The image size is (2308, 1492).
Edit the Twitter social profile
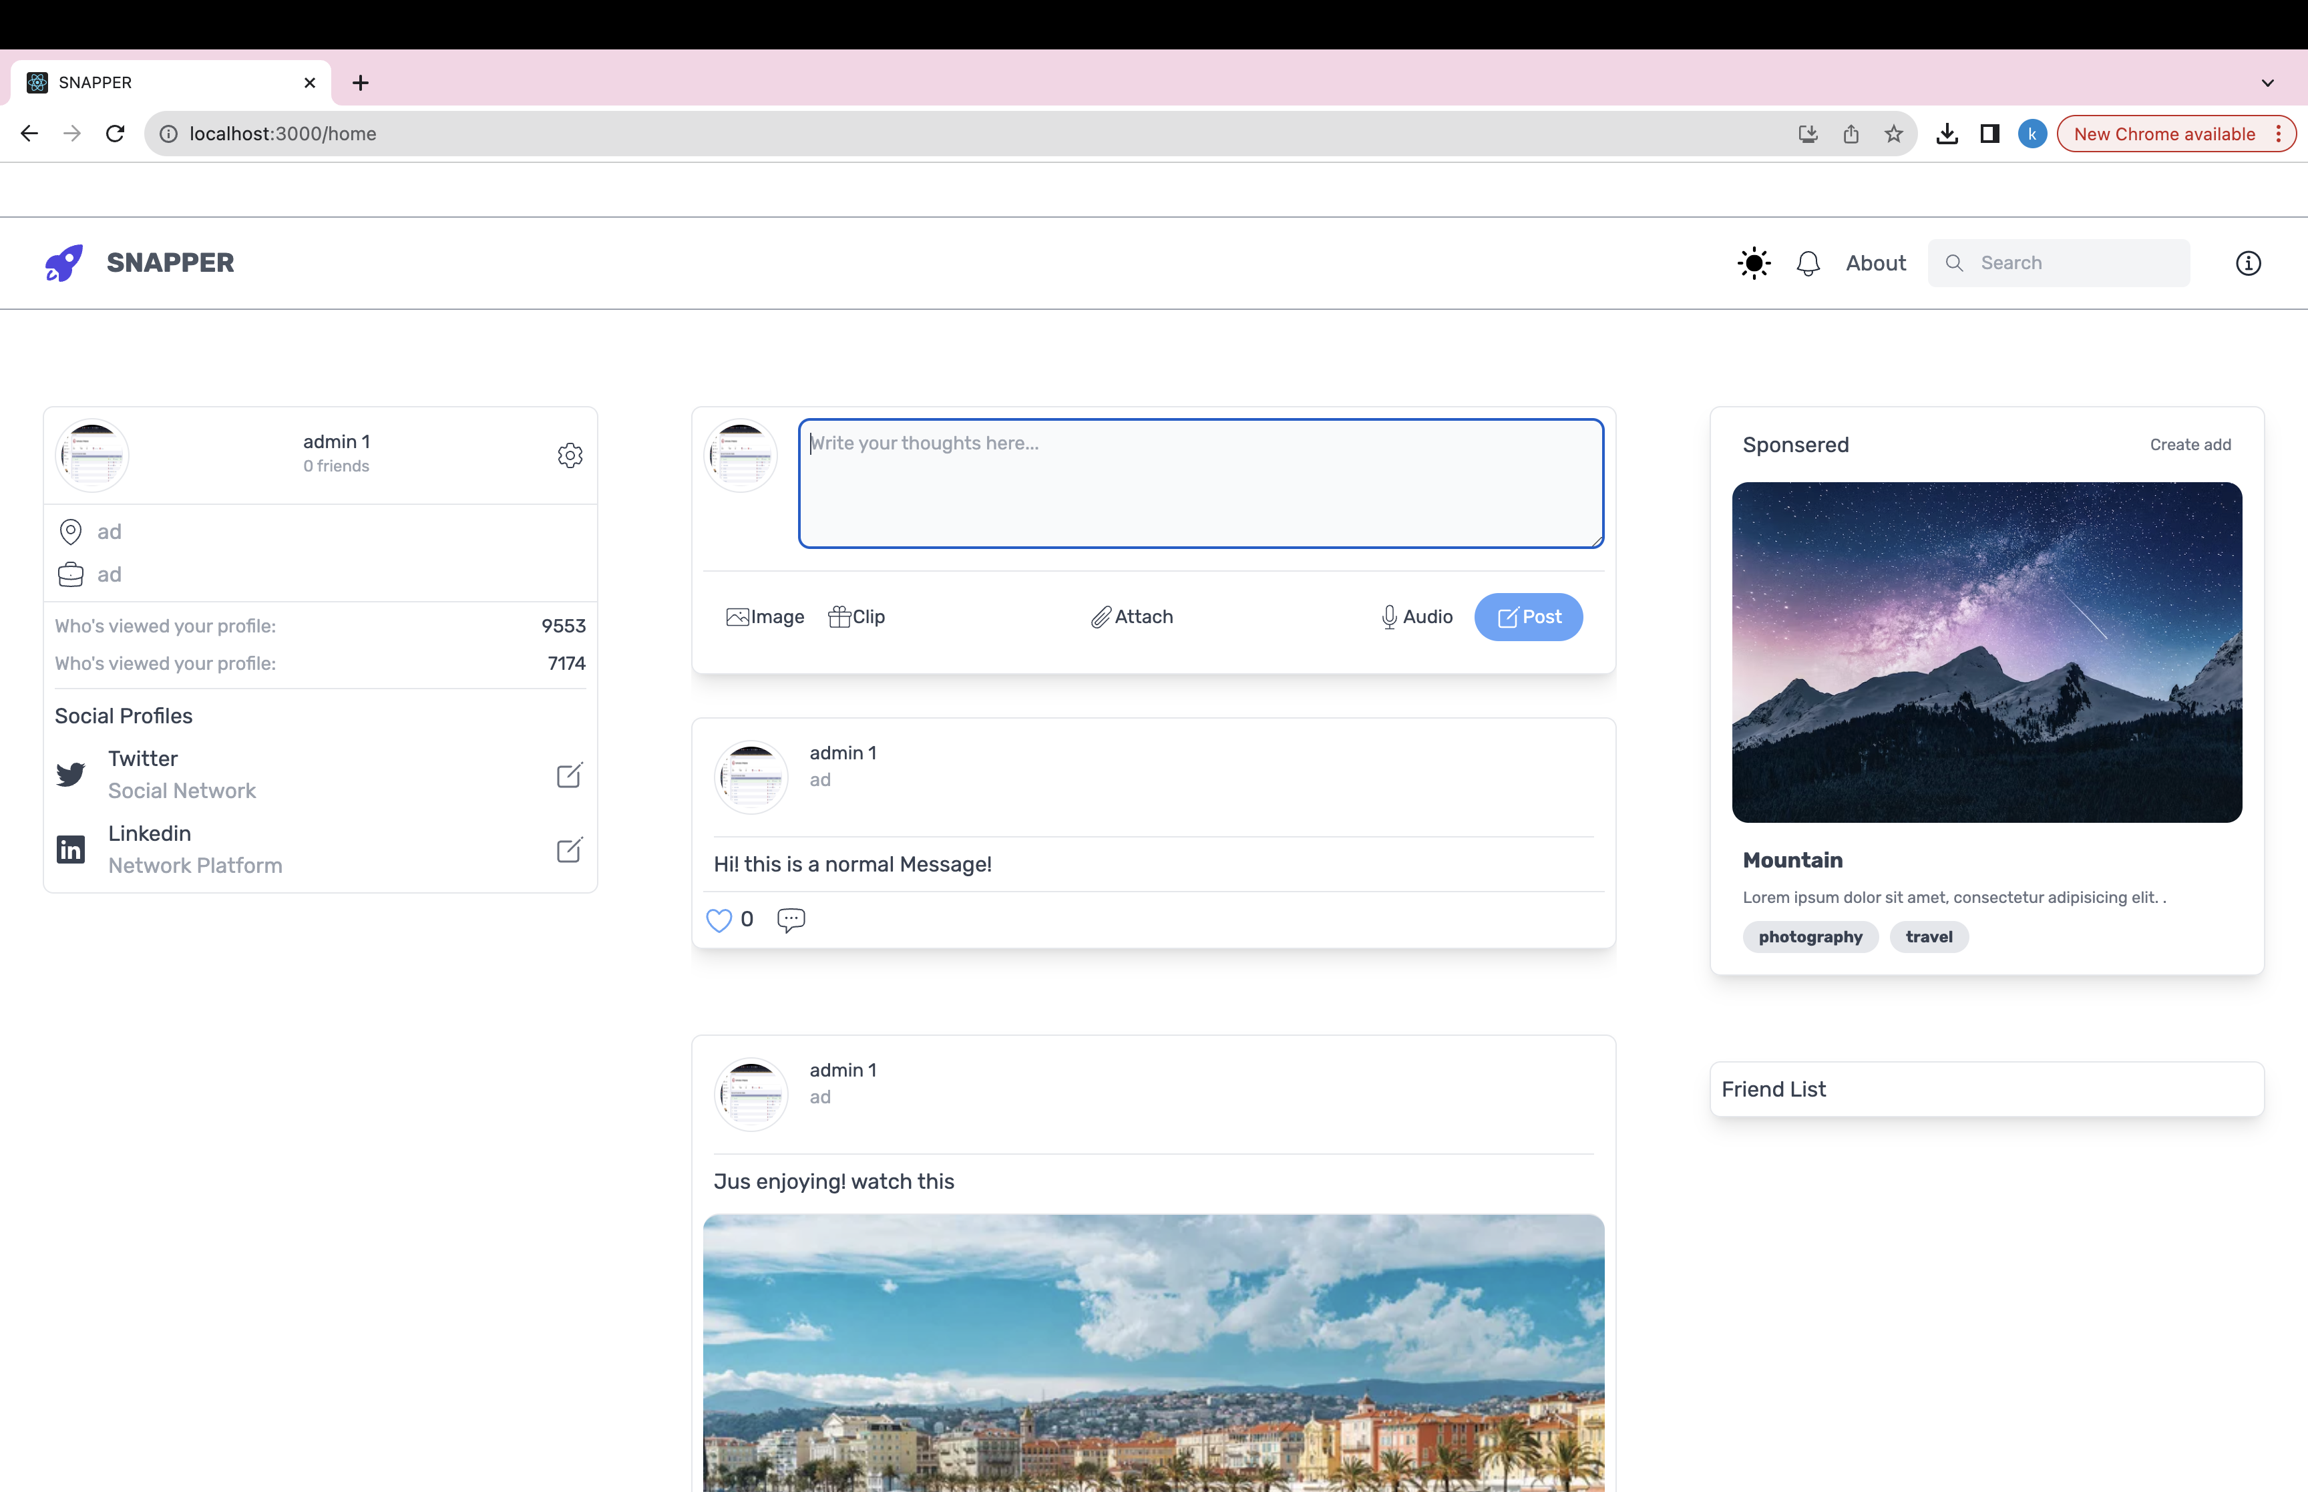(568, 775)
